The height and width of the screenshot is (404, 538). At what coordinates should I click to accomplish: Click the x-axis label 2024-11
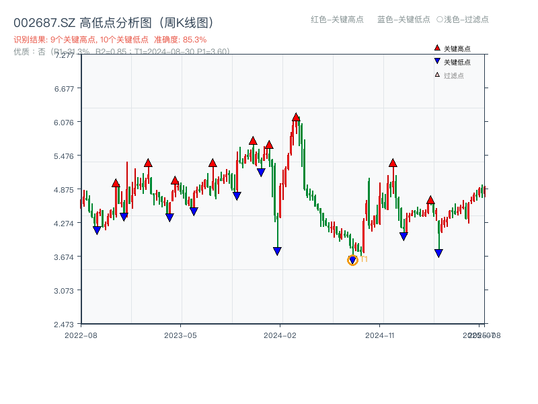coord(379,335)
